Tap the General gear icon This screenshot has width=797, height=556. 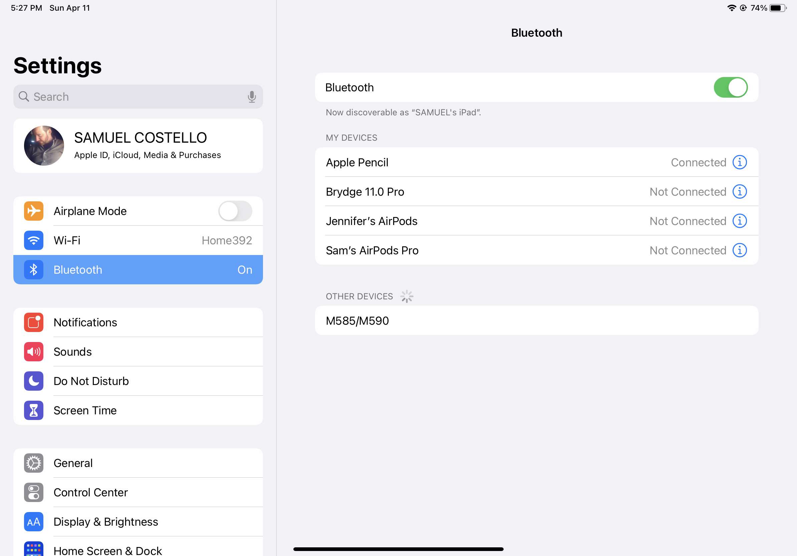34,463
